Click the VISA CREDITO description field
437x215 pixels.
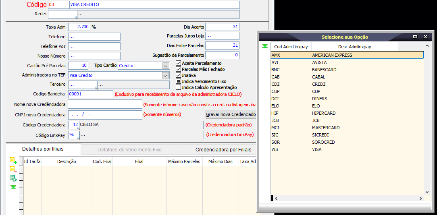click(154, 5)
